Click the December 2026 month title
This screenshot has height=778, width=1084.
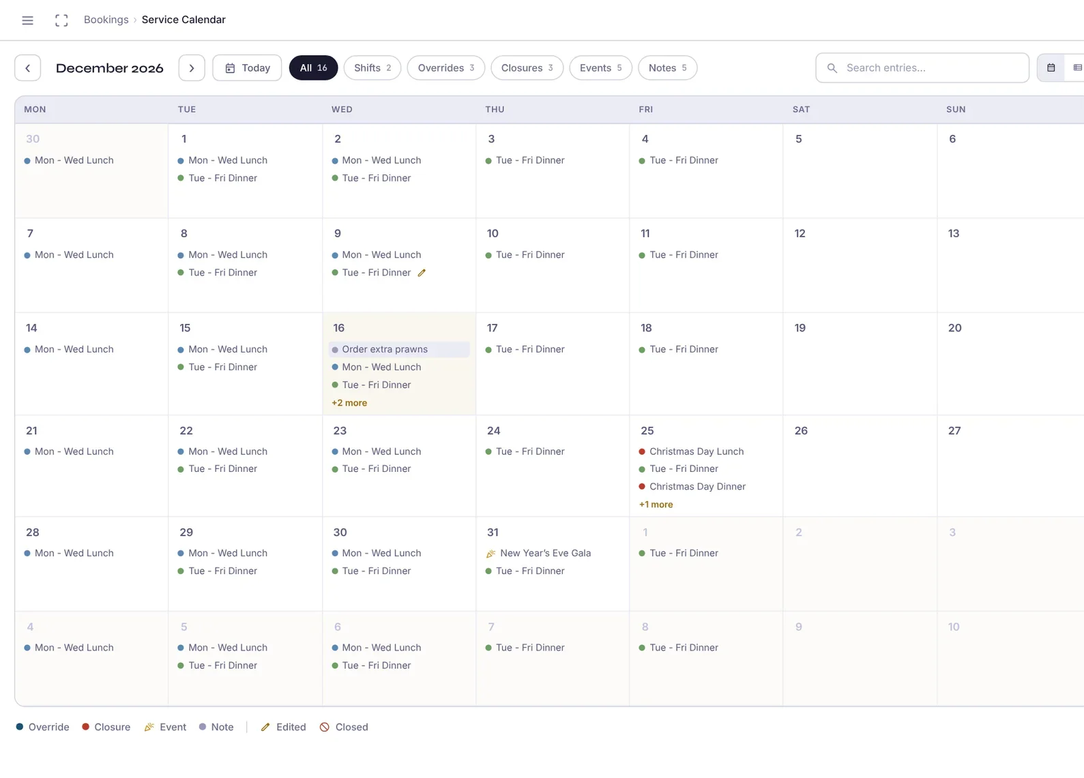110,68
